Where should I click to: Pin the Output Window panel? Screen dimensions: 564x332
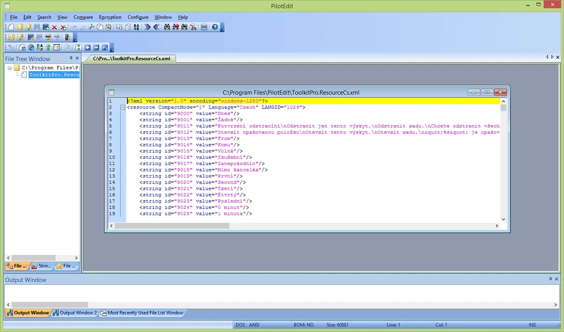(550, 279)
